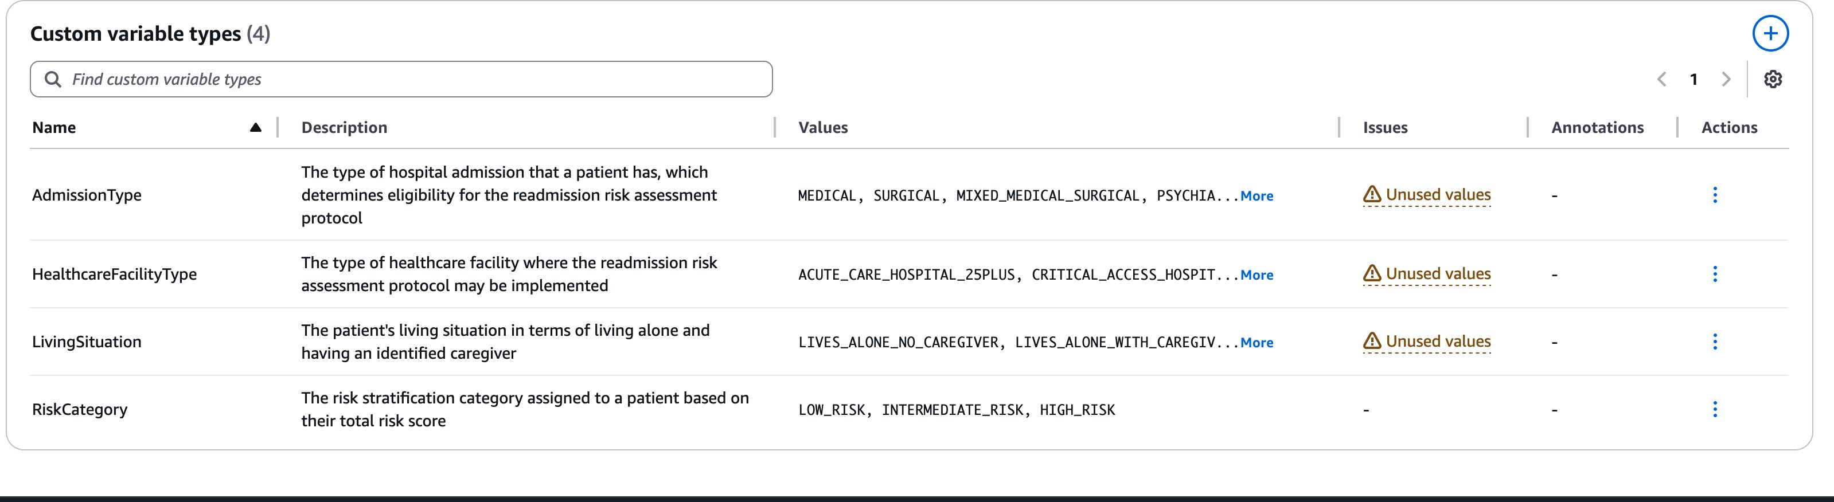Open actions menu for HealthcareFacilityType row
The width and height of the screenshot is (1834, 502).
(x=1714, y=274)
